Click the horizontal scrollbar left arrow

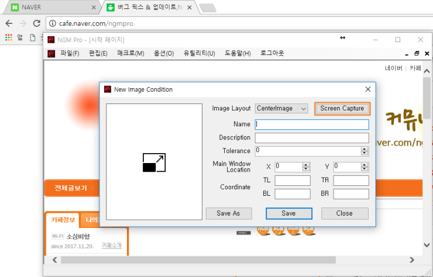[54, 259]
